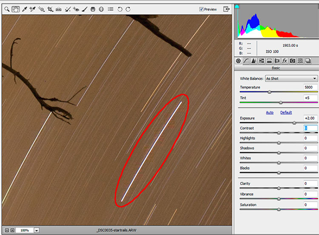Select the Hand tool

(15, 10)
